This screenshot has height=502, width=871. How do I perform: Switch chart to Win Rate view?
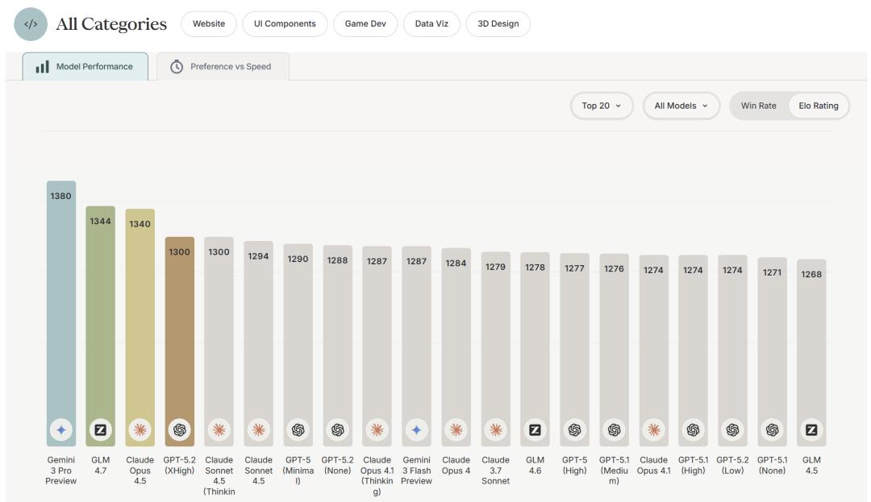tap(758, 106)
